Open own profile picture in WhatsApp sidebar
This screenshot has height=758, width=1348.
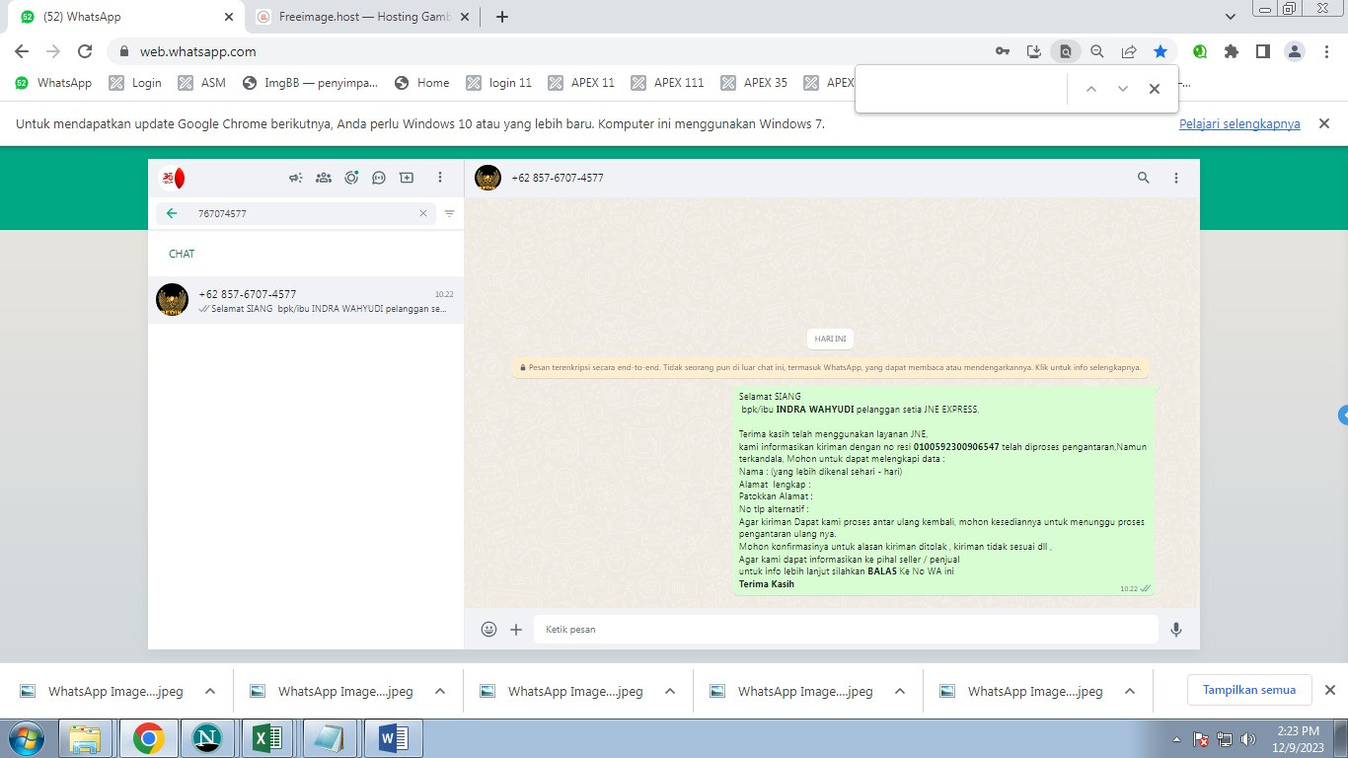(x=173, y=178)
